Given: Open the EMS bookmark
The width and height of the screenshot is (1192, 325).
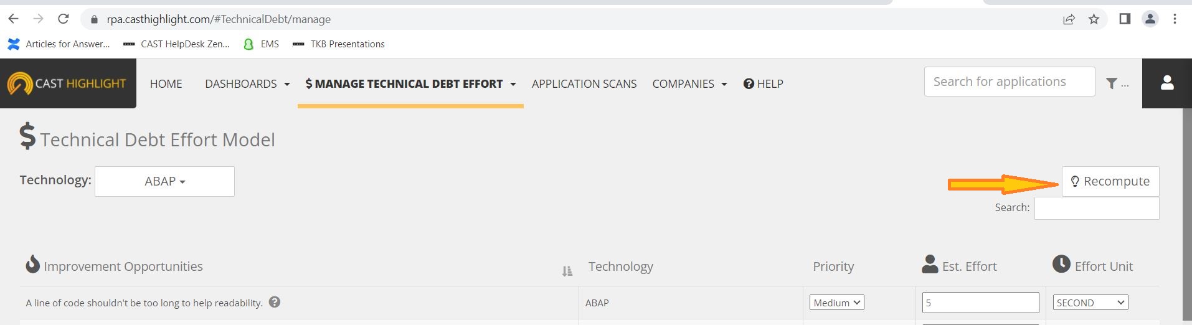Looking at the screenshot, I should pos(261,44).
